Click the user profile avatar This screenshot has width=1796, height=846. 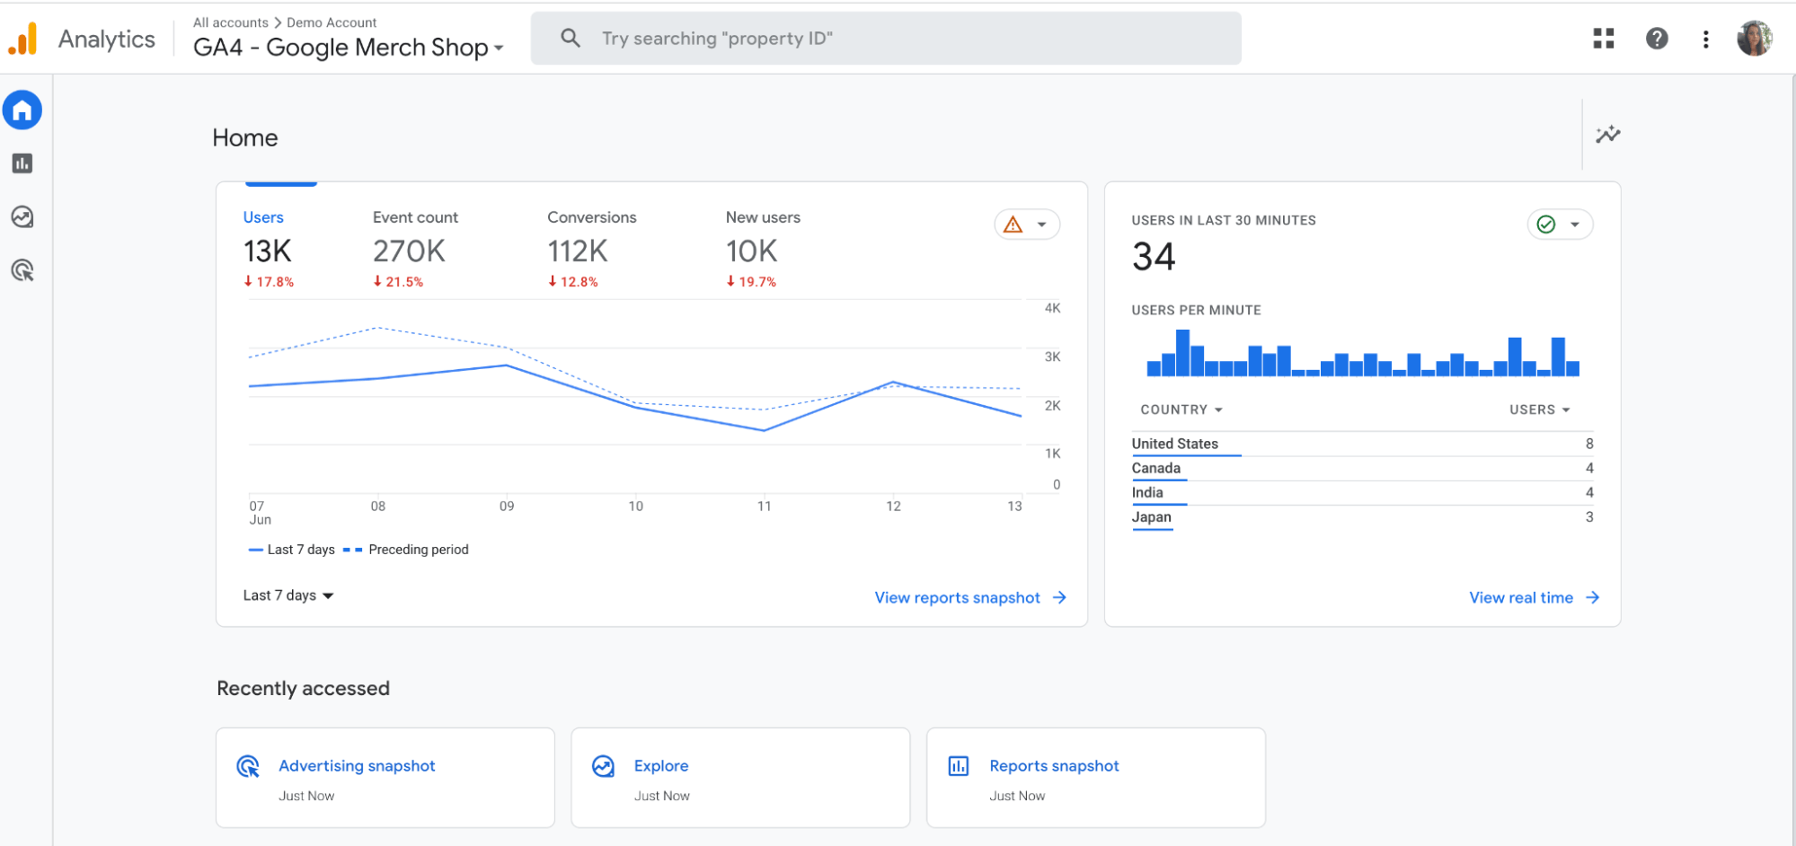(1754, 39)
